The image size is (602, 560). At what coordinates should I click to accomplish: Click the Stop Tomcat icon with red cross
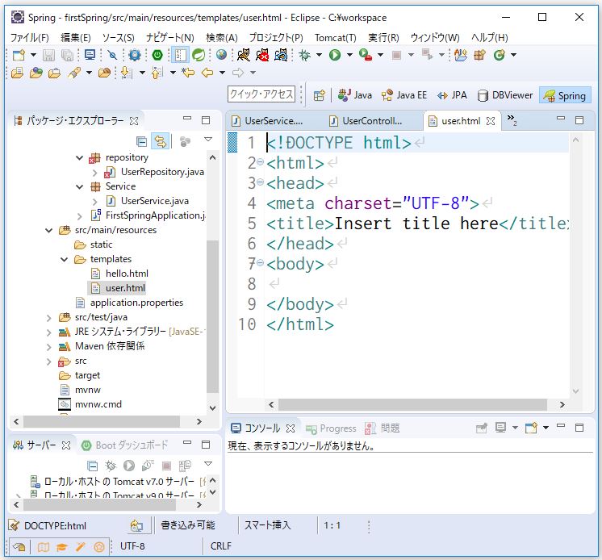tap(262, 55)
